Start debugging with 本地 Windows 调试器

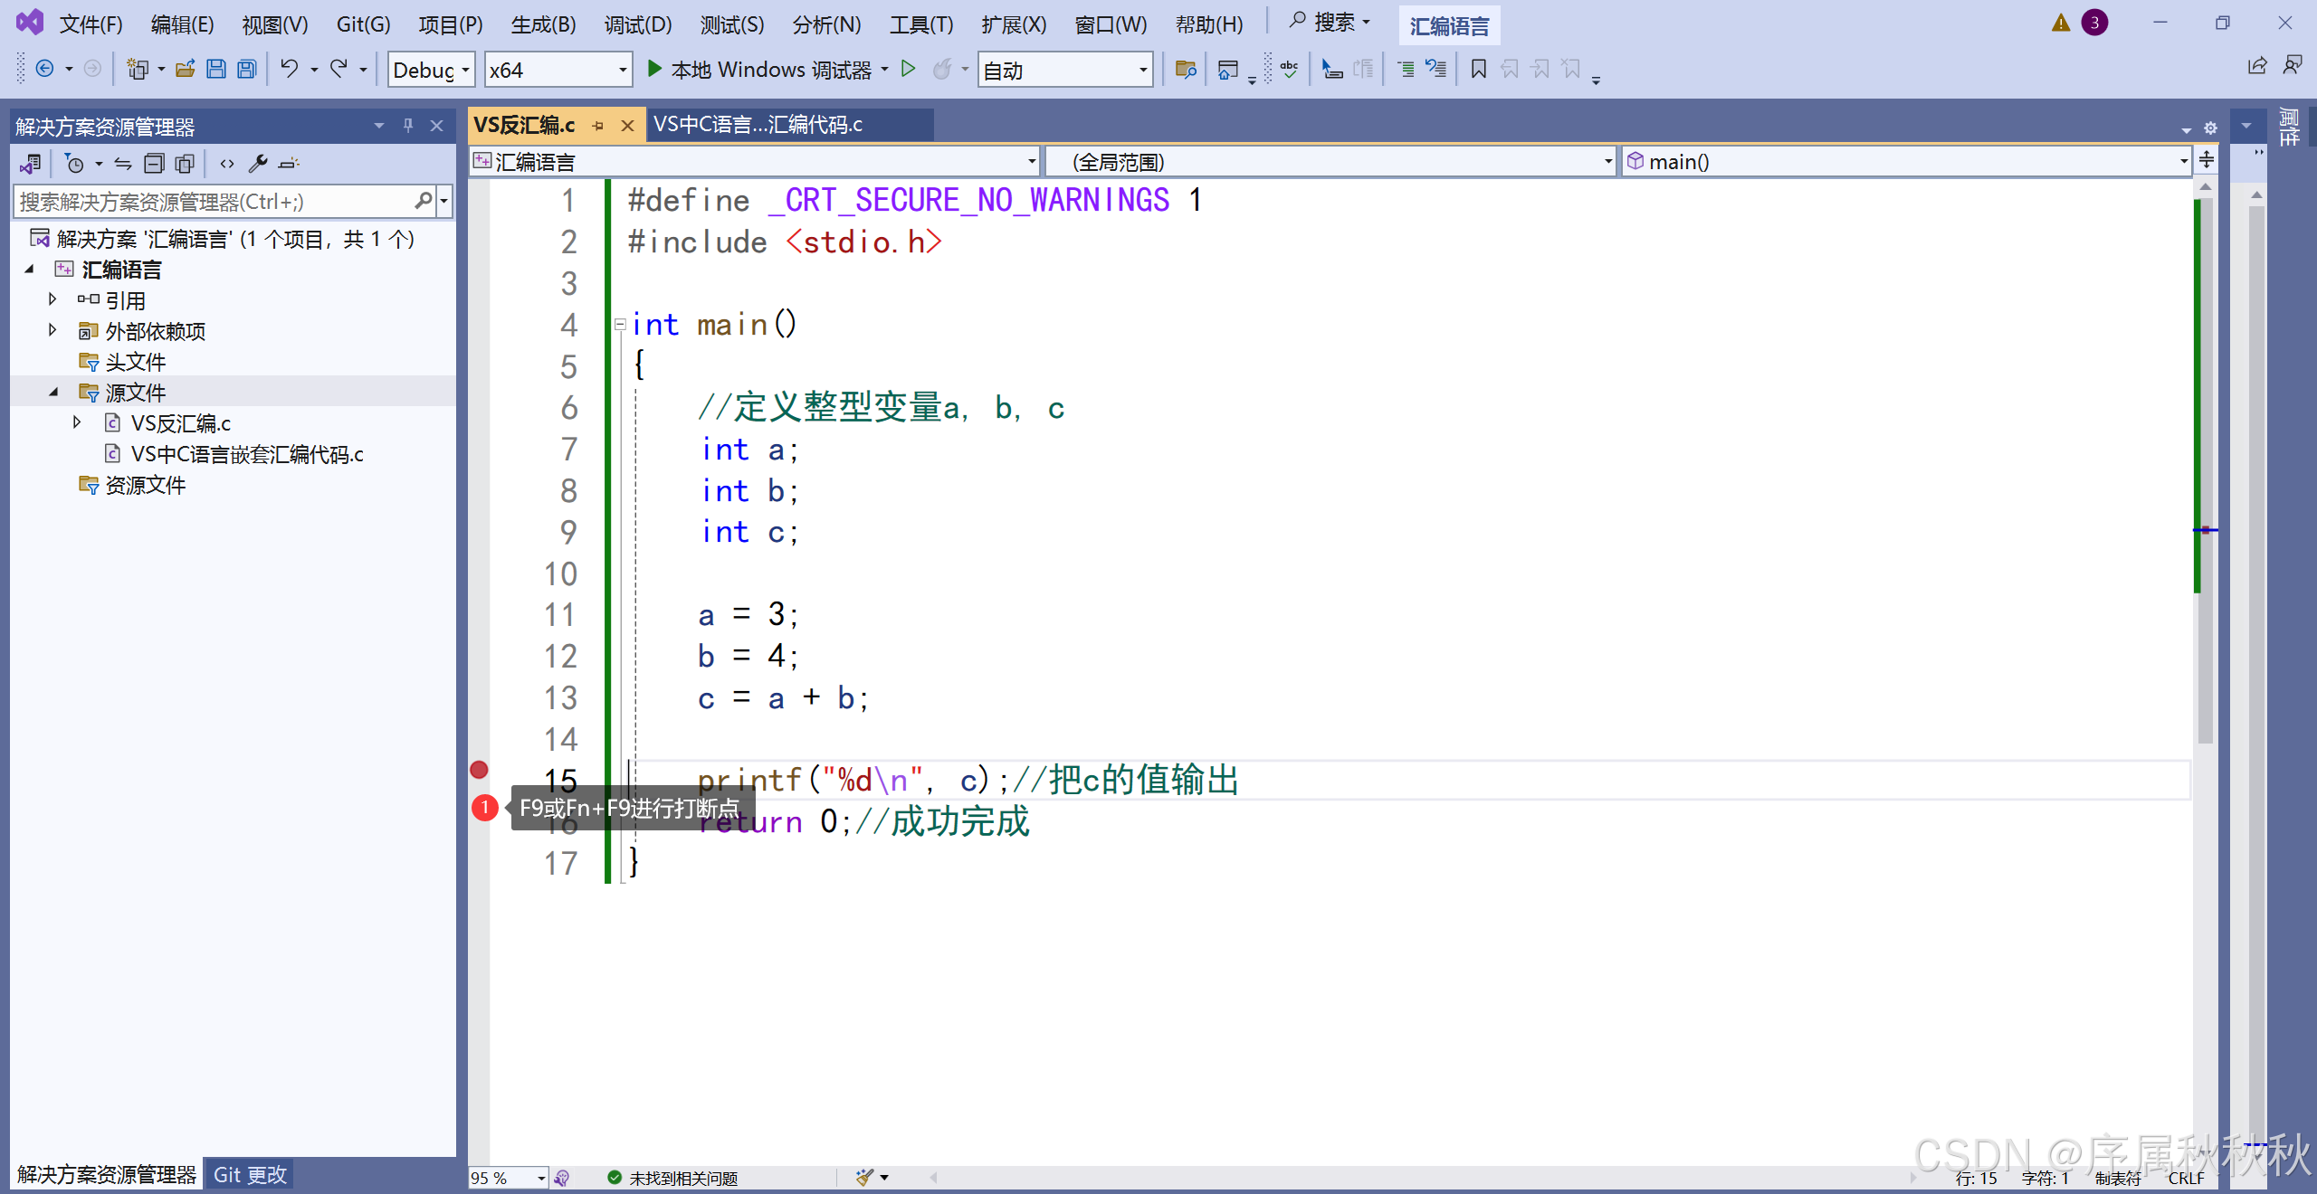759,70
